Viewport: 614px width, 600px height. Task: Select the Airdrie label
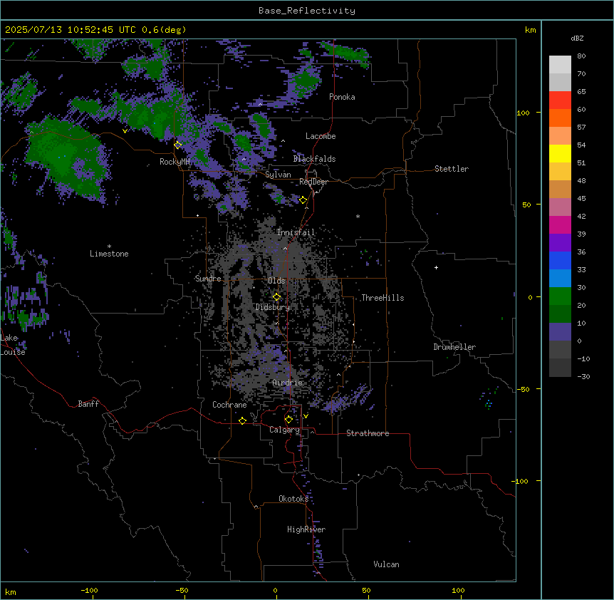tap(288, 383)
